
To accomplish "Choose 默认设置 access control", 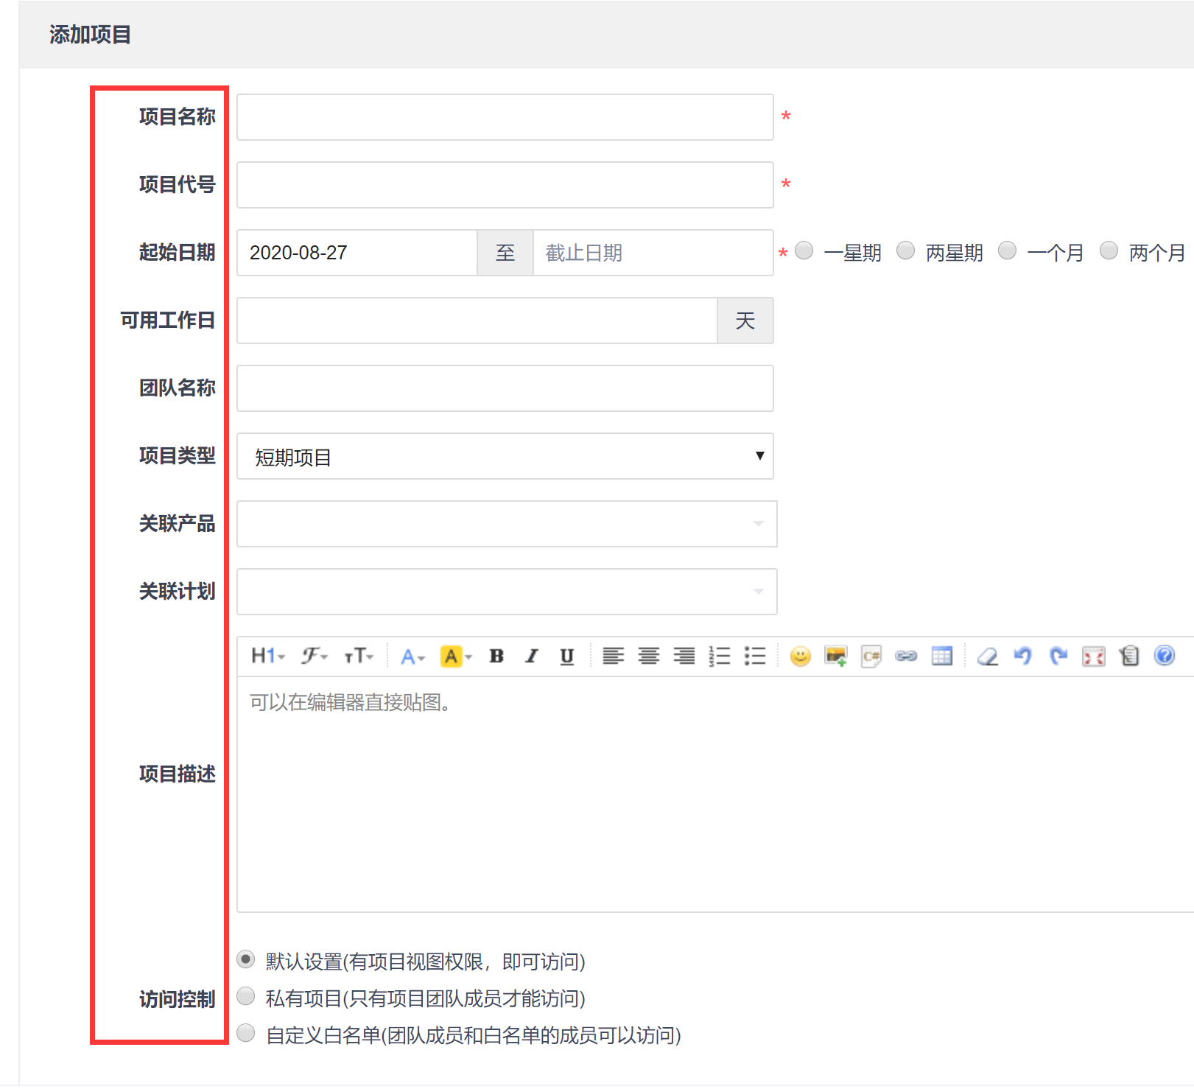I will 246,959.
